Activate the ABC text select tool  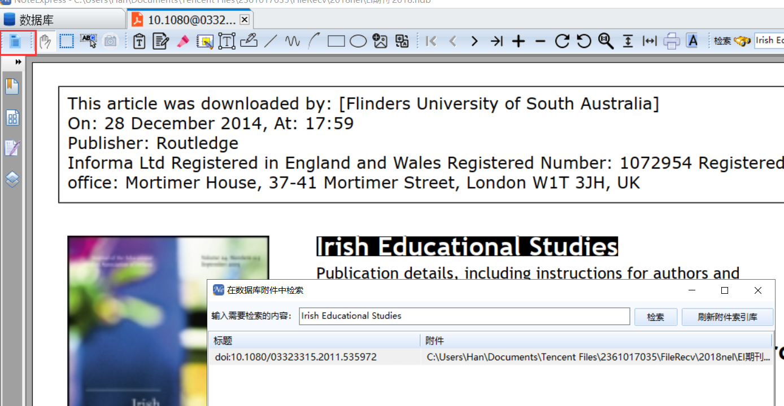[89, 41]
